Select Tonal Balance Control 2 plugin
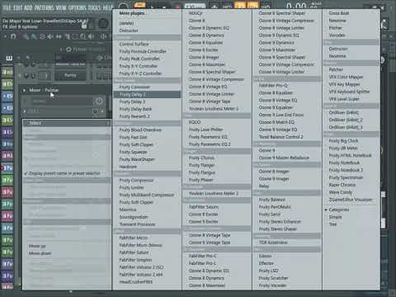This screenshot has width=396, height=297. pos(280,137)
